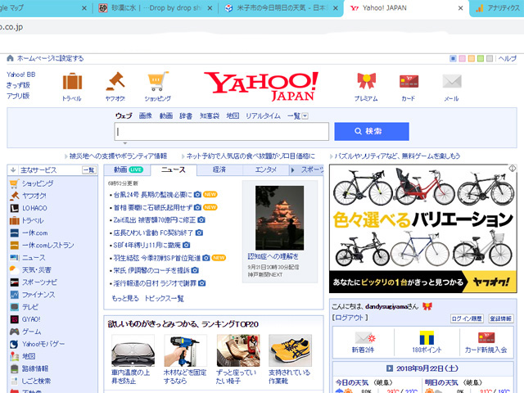524x393 pixels.
Task: Focus the Yahoo search input field
Action: (221, 131)
